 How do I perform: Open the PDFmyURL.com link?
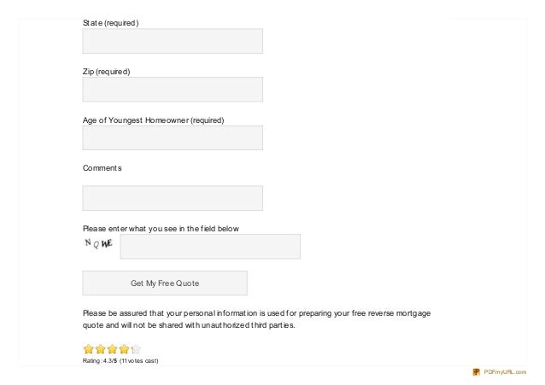[505, 372]
